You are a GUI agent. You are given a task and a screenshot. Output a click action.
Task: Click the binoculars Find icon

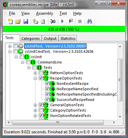(90, 21)
